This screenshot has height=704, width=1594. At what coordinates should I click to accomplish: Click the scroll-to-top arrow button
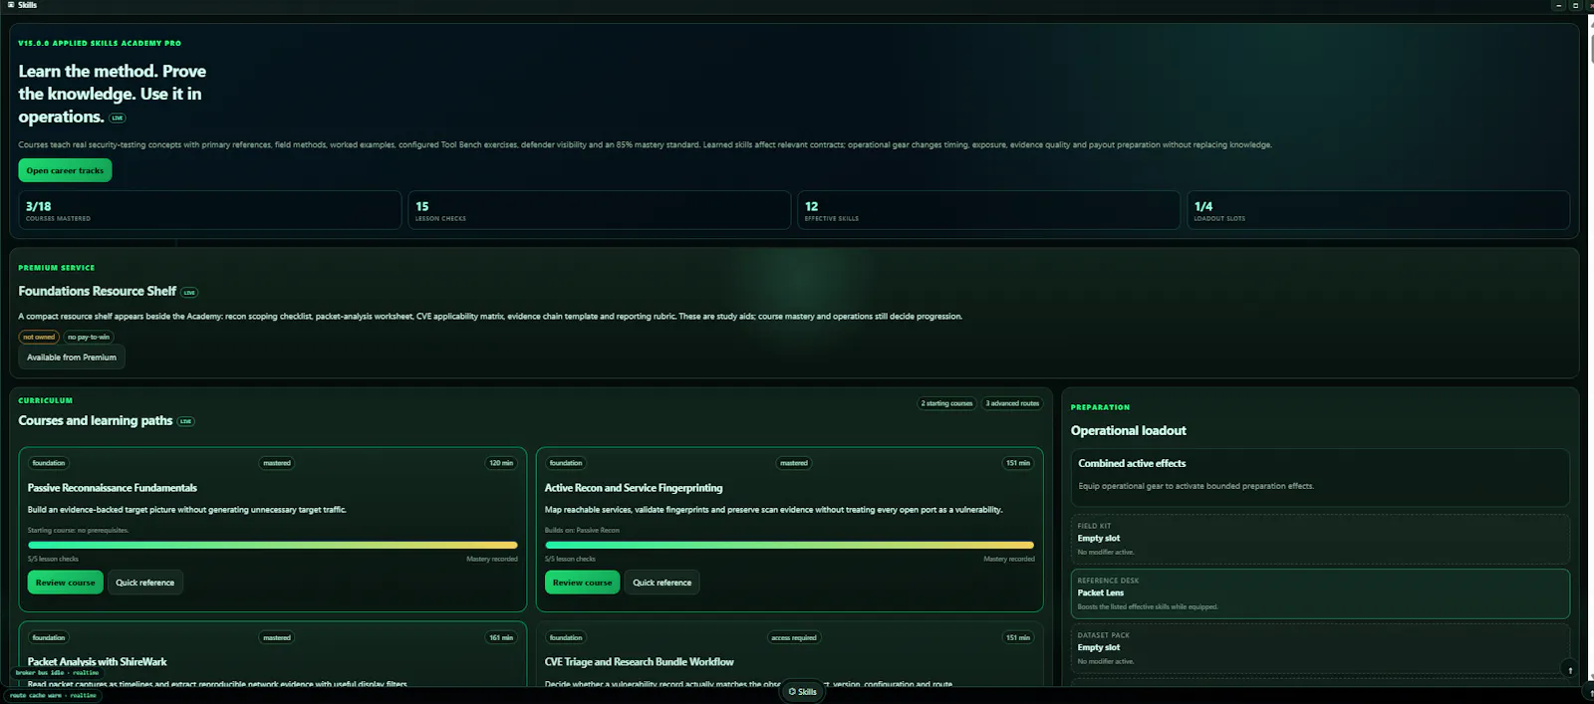click(1570, 670)
